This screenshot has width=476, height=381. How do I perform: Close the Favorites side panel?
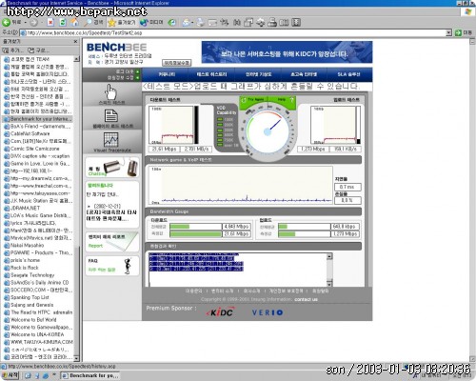pos(75,41)
